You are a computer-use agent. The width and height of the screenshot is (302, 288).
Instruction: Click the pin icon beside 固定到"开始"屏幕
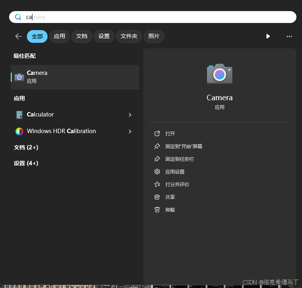pyautogui.click(x=157, y=146)
